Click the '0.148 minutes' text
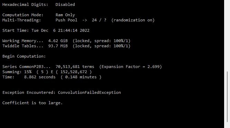The width and height of the screenshot is (230, 128). coord(81,77)
